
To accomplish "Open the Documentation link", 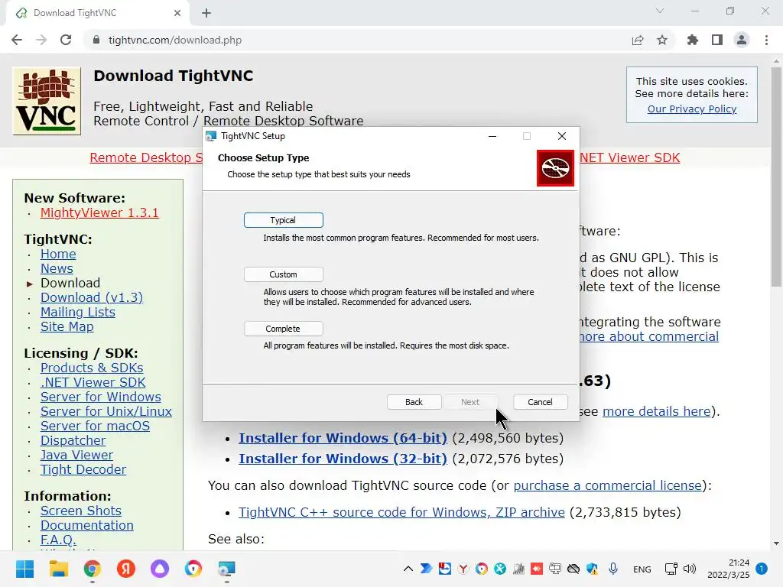I will tap(87, 525).
